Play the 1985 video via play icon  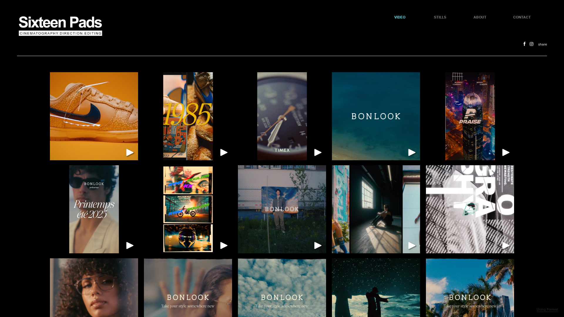click(224, 152)
